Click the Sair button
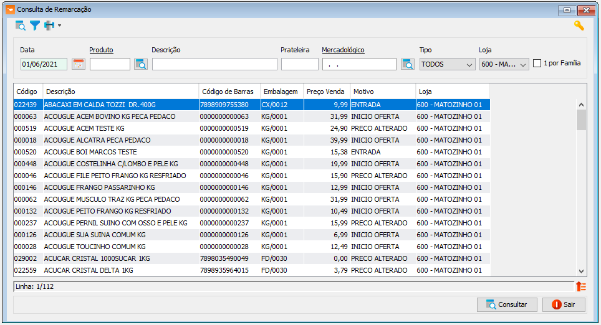The width and height of the screenshot is (601, 325). click(564, 304)
